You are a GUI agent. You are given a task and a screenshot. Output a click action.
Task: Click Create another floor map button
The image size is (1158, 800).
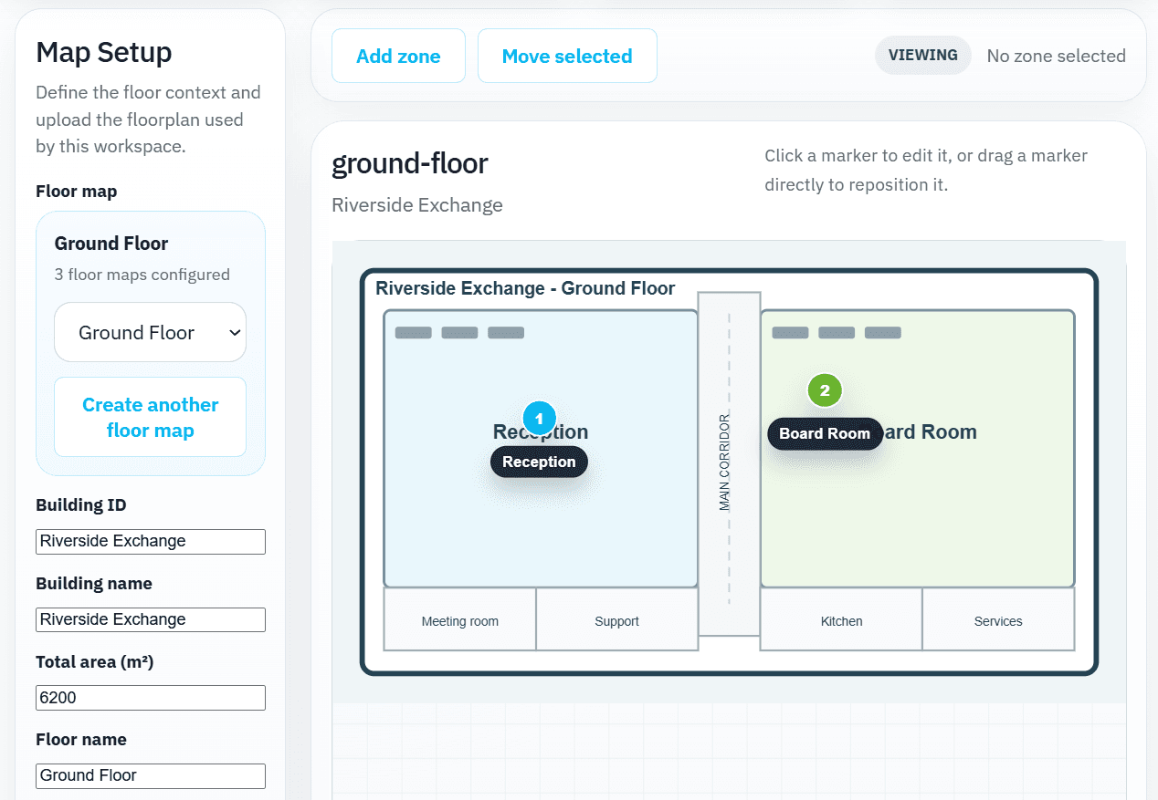[151, 417]
